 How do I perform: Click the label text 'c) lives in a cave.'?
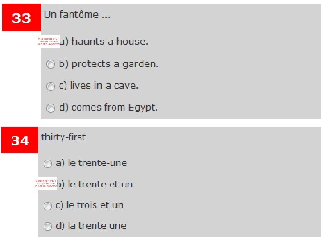99,86
